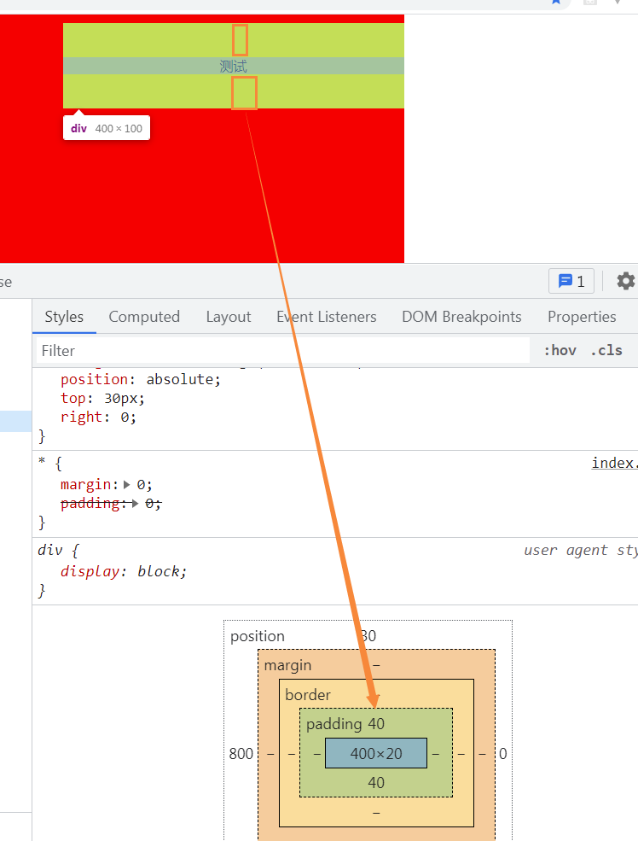Click the bottom padding value 40
The height and width of the screenshot is (841, 638).
tap(376, 783)
